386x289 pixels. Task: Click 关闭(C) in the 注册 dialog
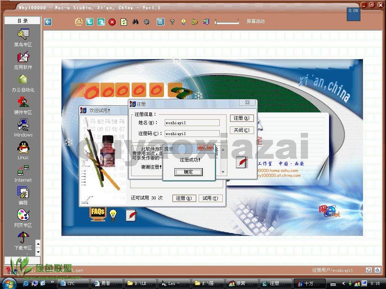tap(242, 130)
